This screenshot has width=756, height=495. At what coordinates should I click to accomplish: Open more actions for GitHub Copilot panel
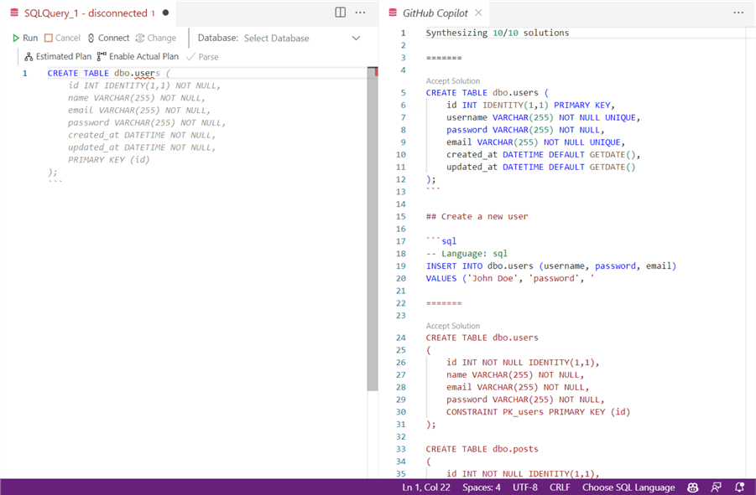click(x=738, y=13)
